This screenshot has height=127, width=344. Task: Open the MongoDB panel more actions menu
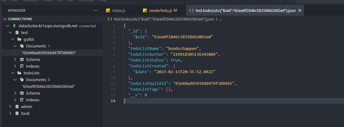(95, 10)
